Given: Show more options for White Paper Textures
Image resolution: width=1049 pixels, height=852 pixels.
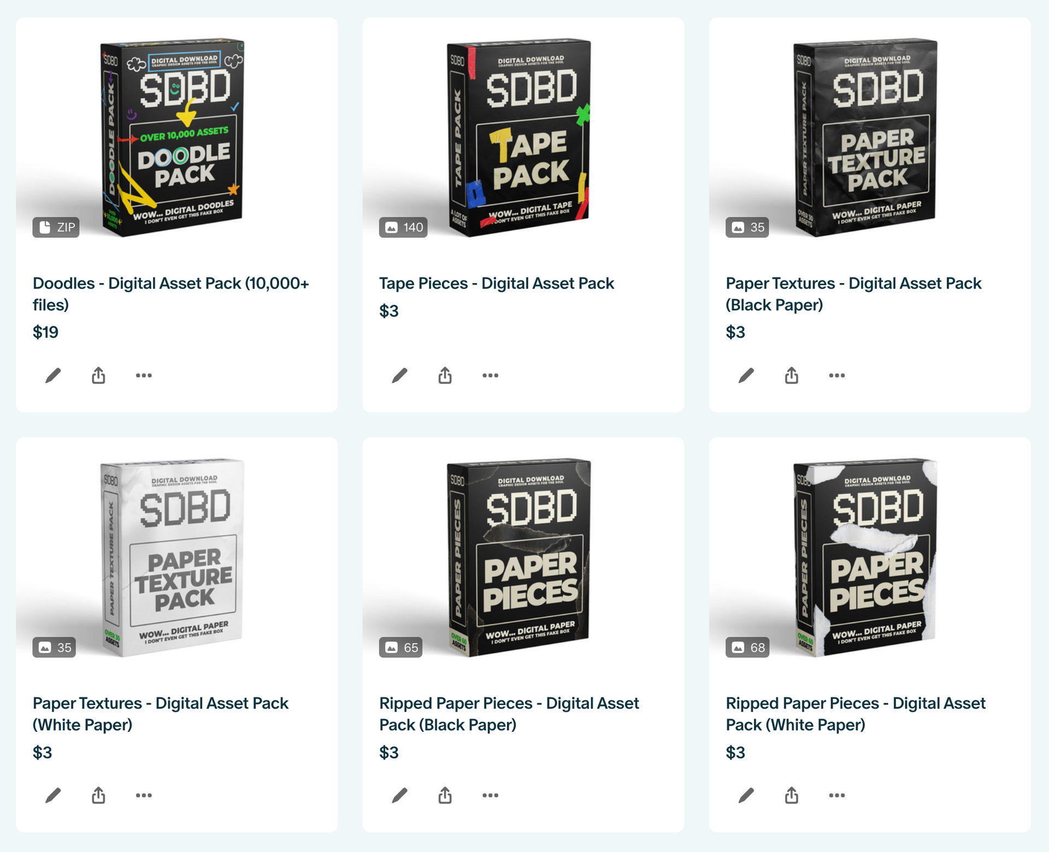Looking at the screenshot, I should [x=144, y=795].
